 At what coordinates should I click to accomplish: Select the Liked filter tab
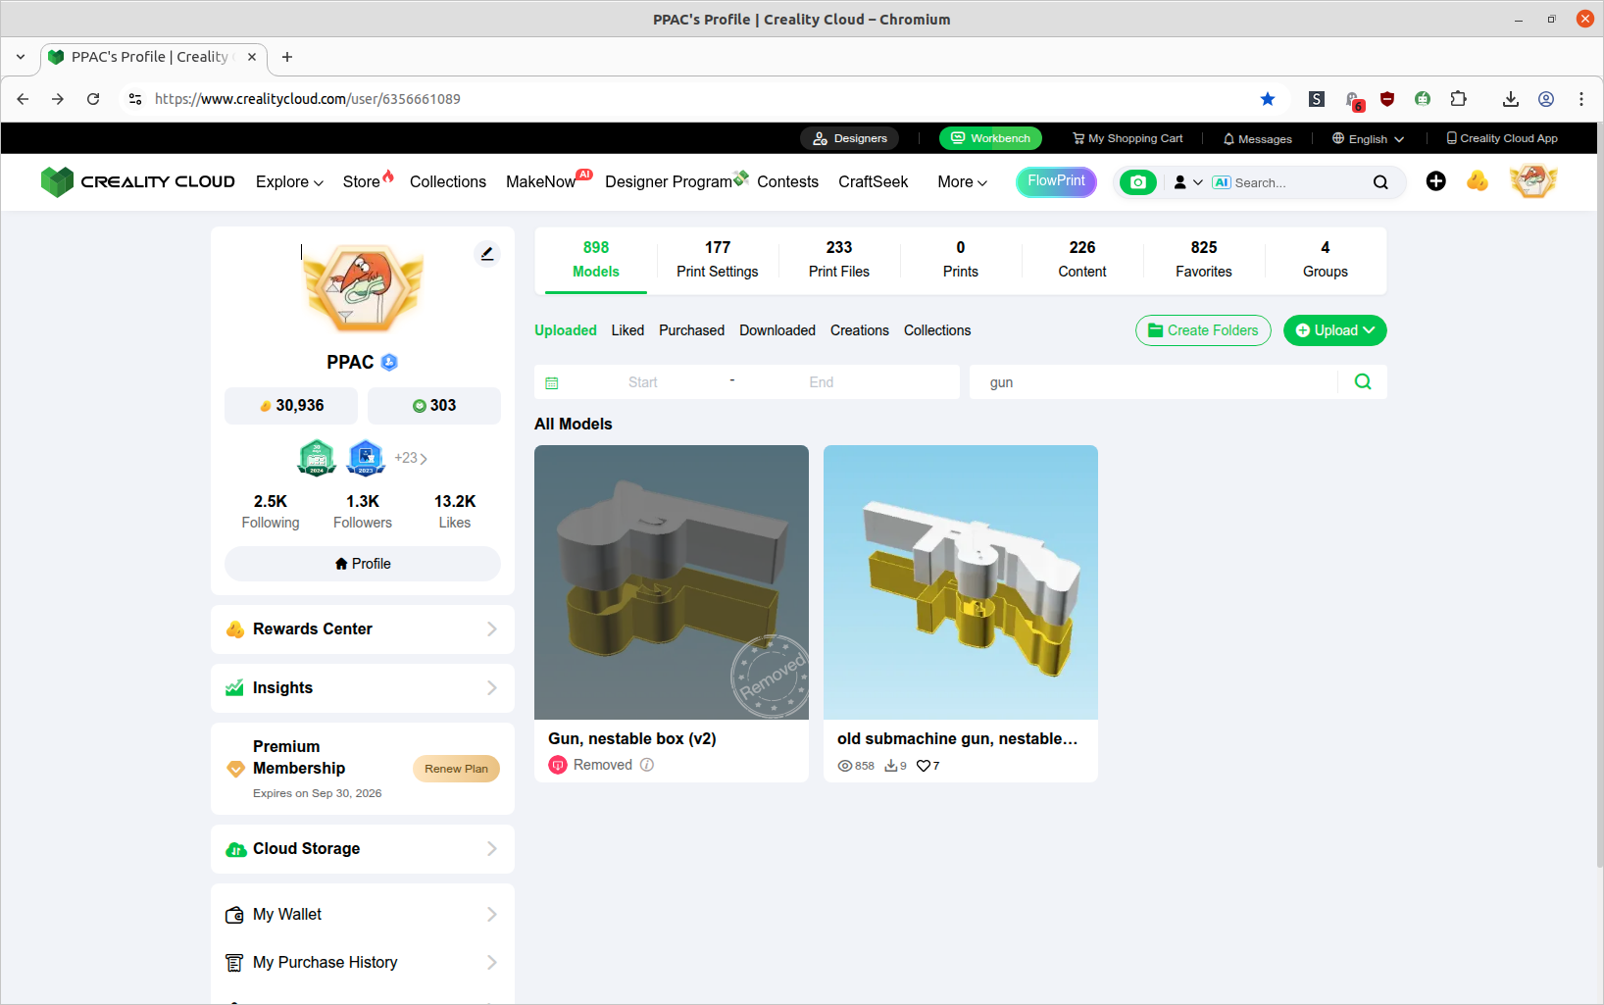coord(627,330)
